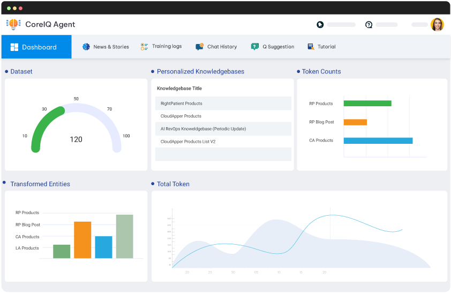Image resolution: width=451 pixels, height=293 pixels.
Task: Select CloudApper Products List V2 row
Action: (x=223, y=142)
